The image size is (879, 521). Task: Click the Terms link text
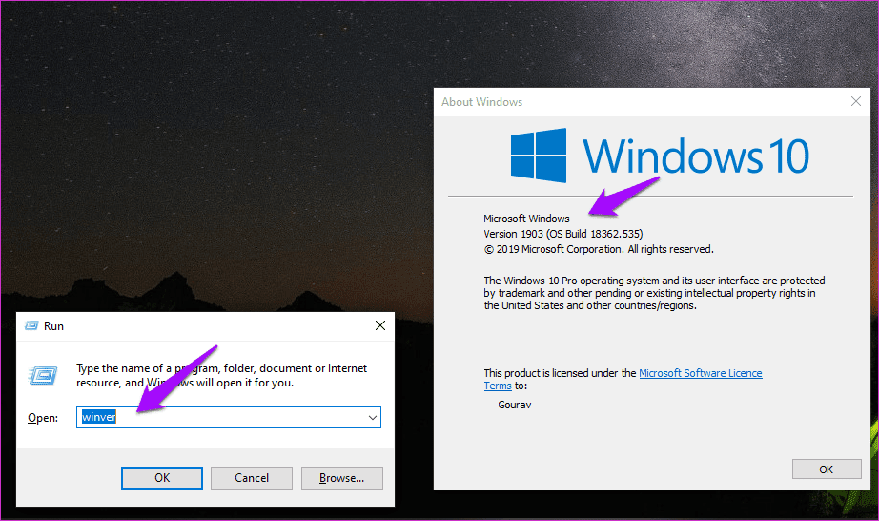498,386
